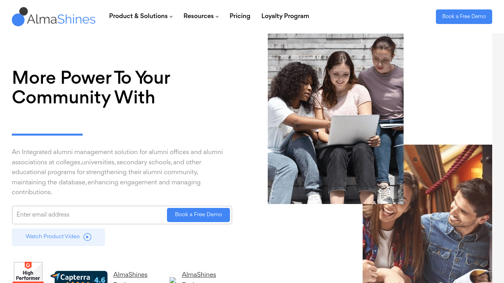Click the broken image icon near reviews
The image size is (504, 283).
point(173,280)
